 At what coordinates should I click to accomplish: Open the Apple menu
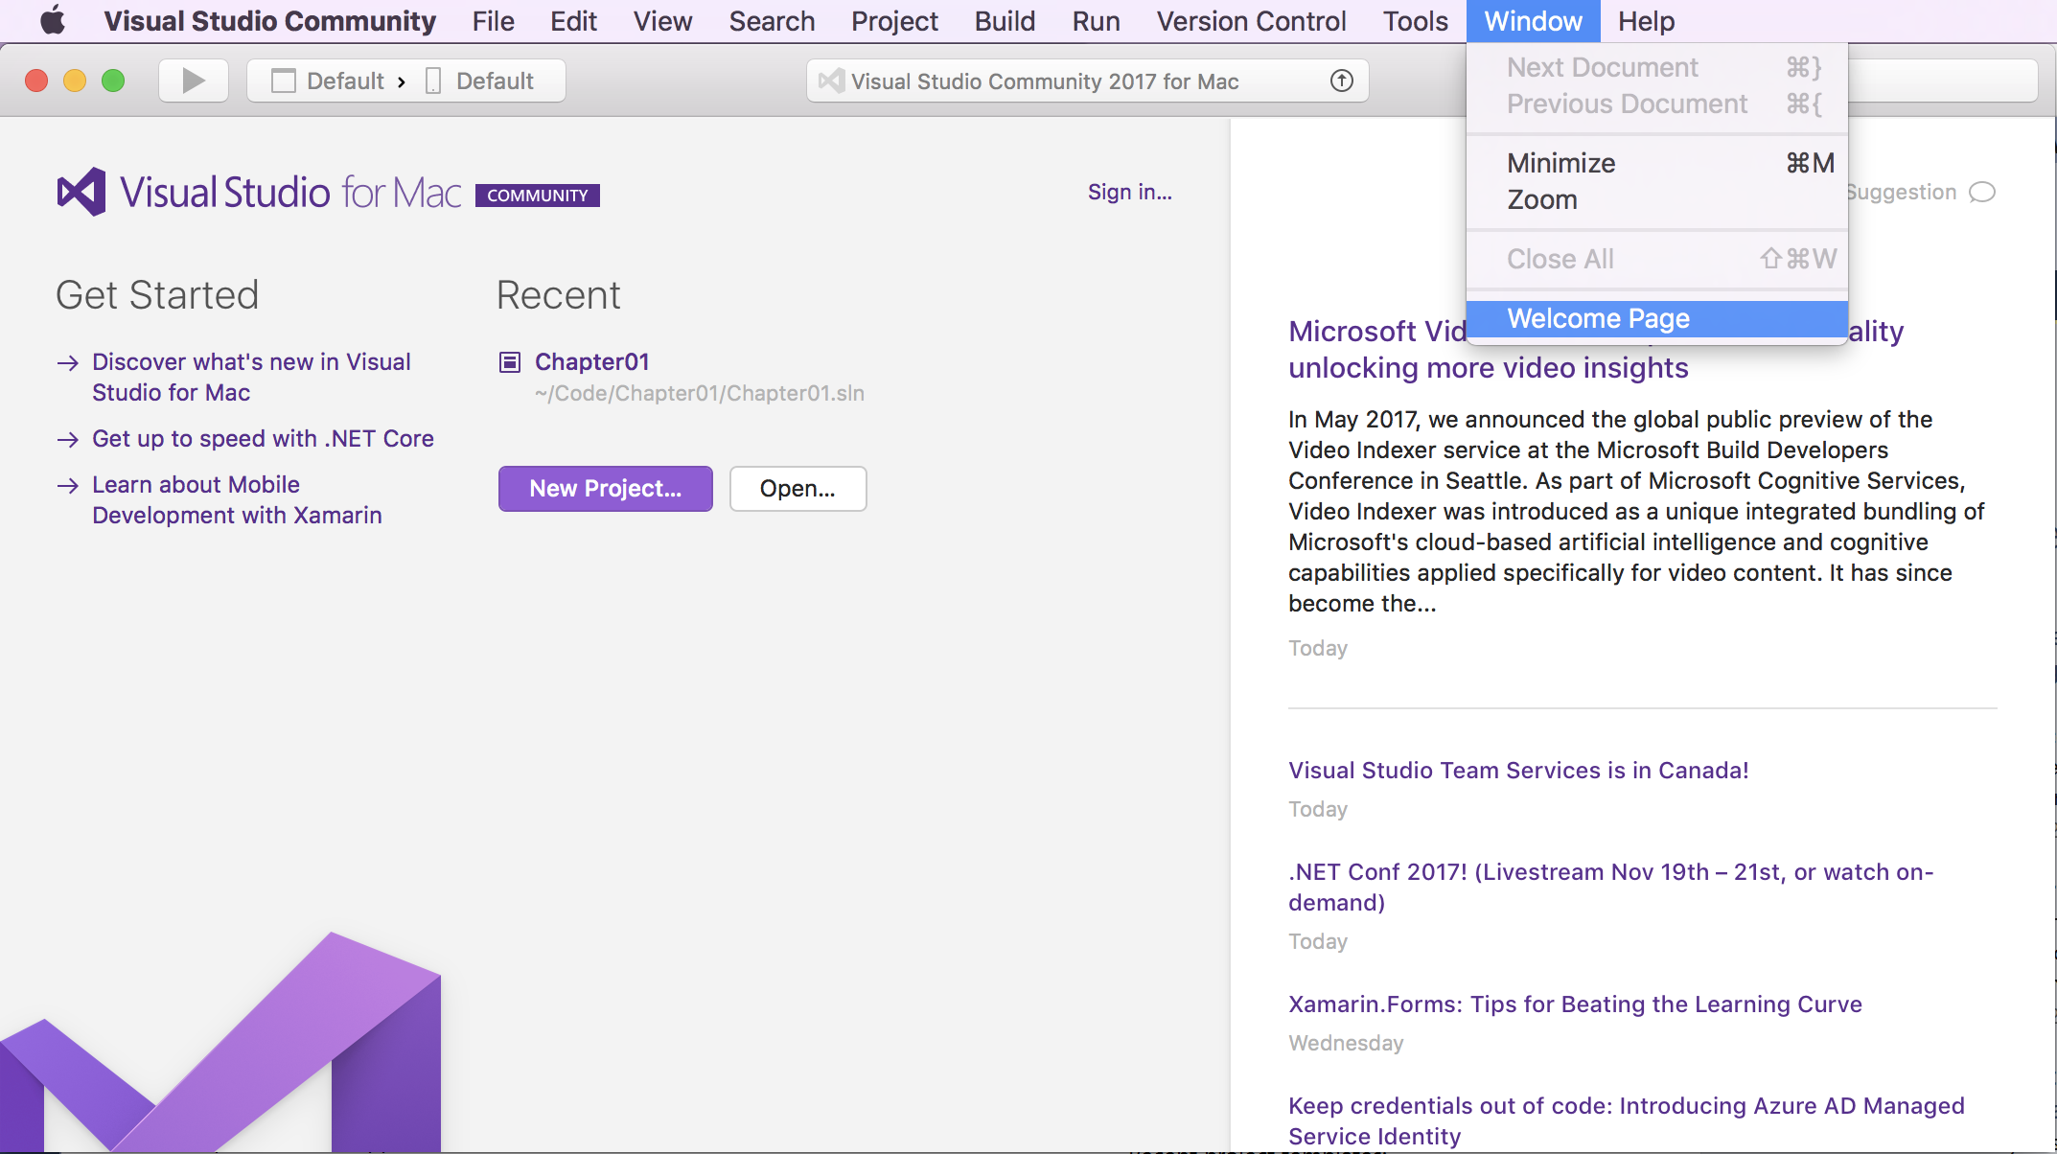pyautogui.click(x=53, y=20)
